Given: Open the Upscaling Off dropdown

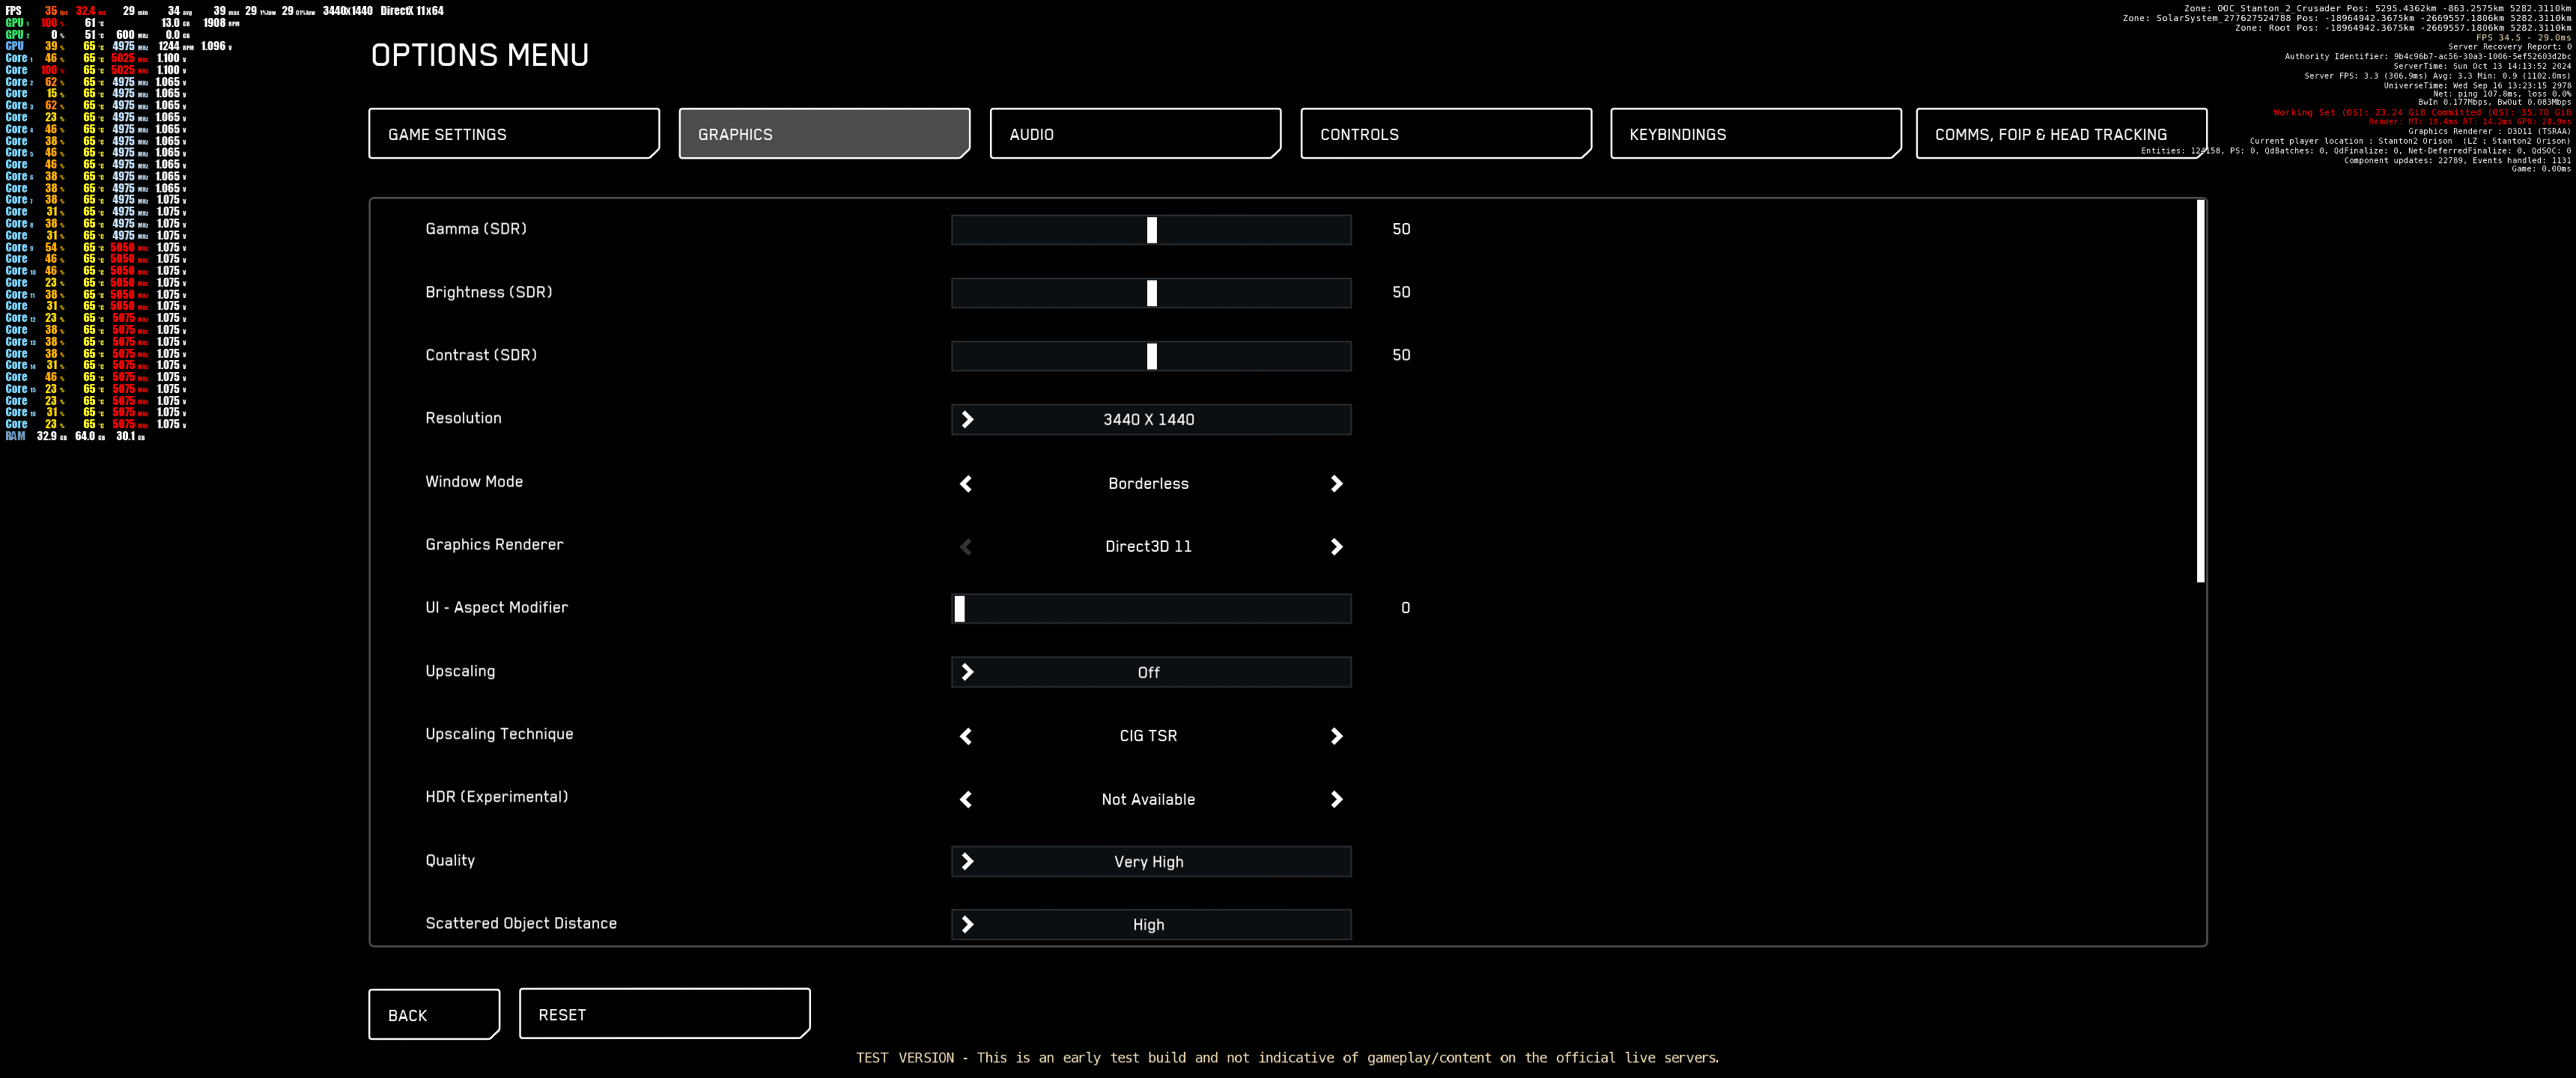Looking at the screenshot, I should (x=1150, y=673).
